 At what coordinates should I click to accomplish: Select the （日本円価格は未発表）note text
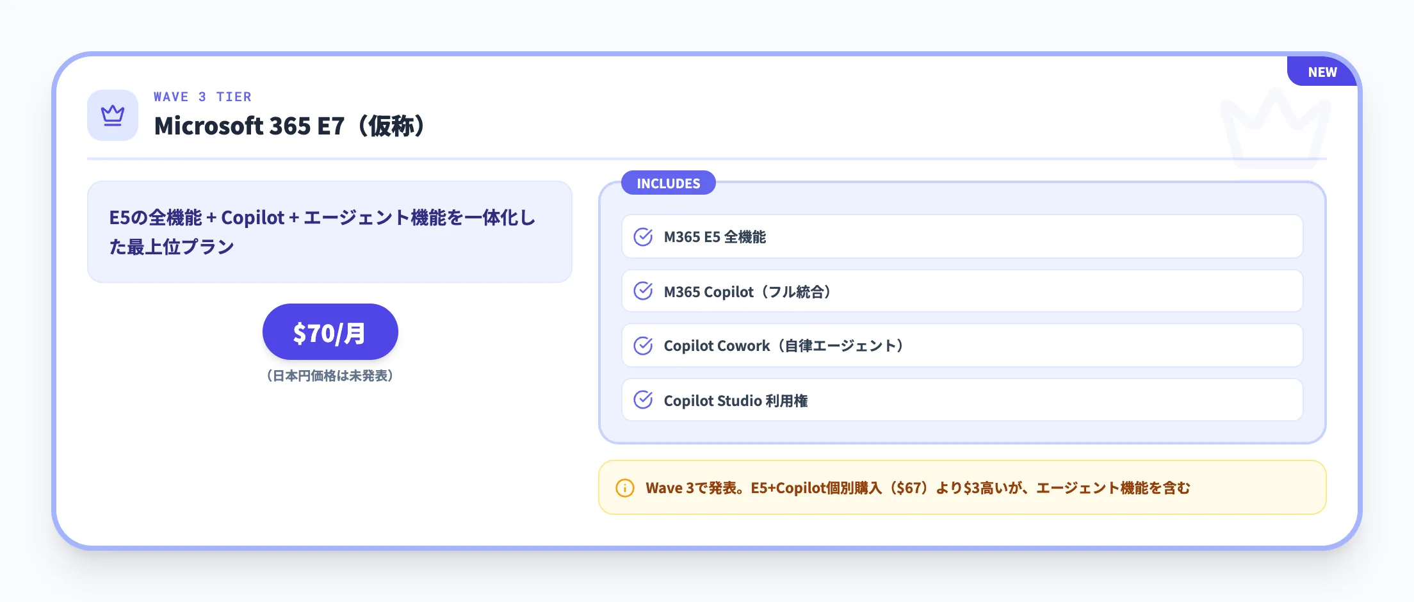click(330, 376)
